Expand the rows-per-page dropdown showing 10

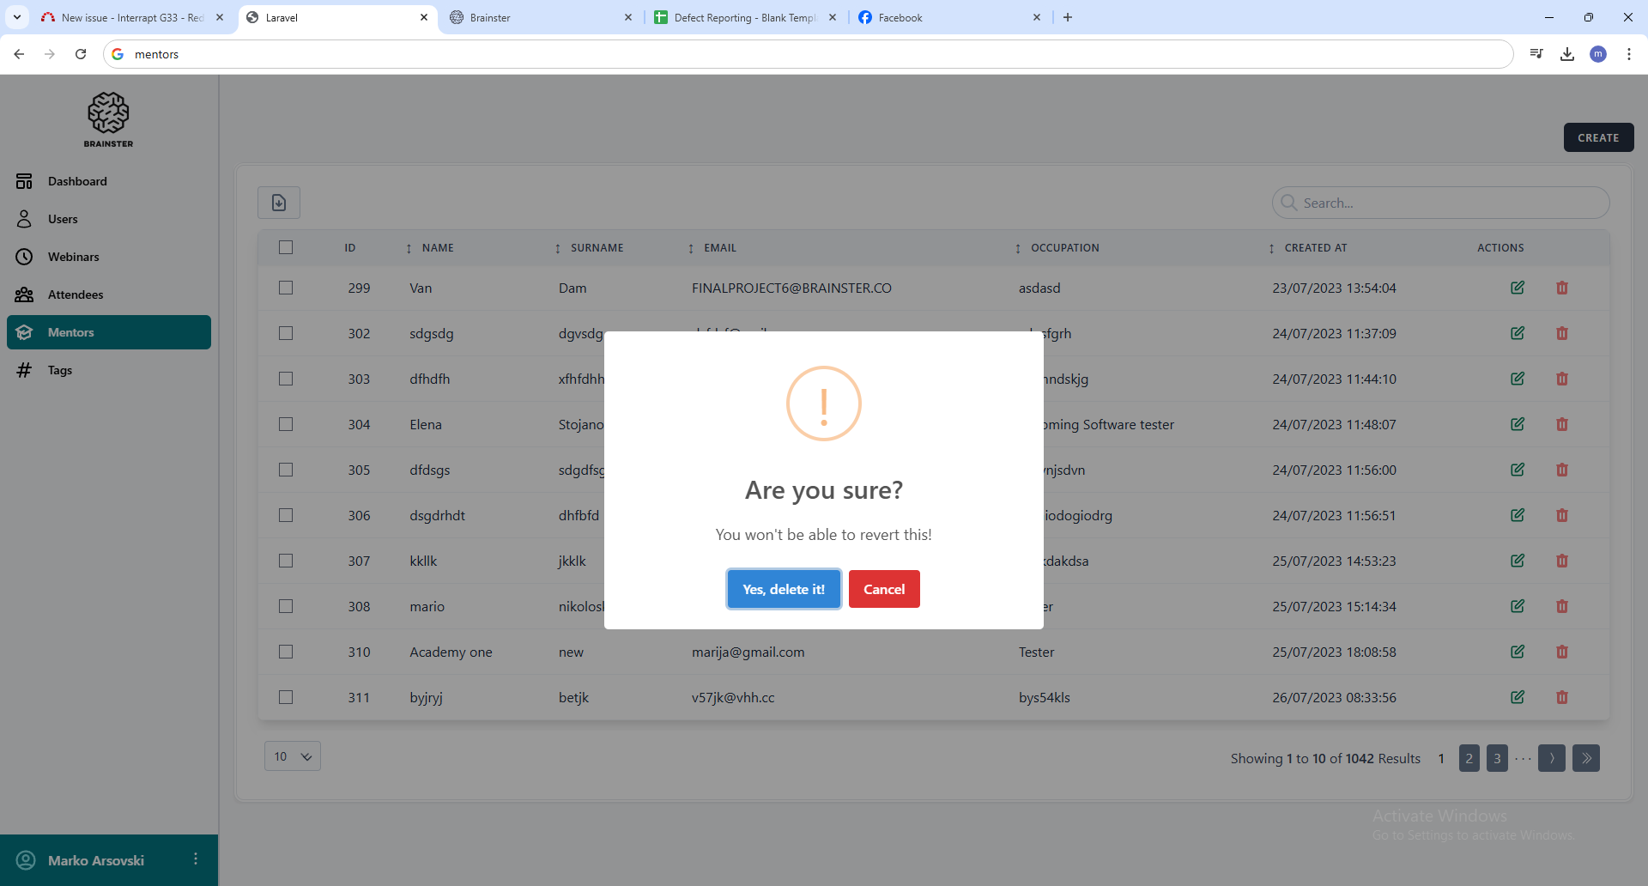click(292, 756)
